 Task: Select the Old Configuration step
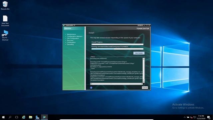73,38
